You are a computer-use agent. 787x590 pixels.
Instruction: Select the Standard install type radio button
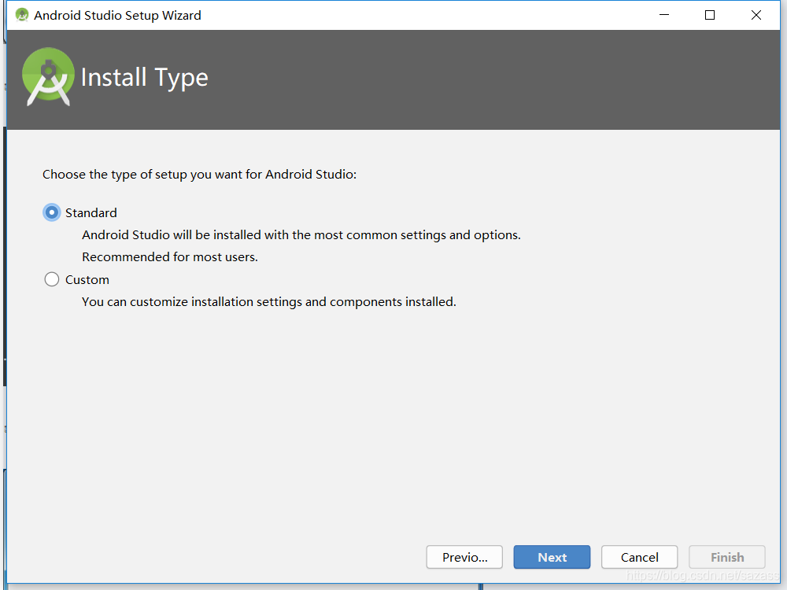52,212
